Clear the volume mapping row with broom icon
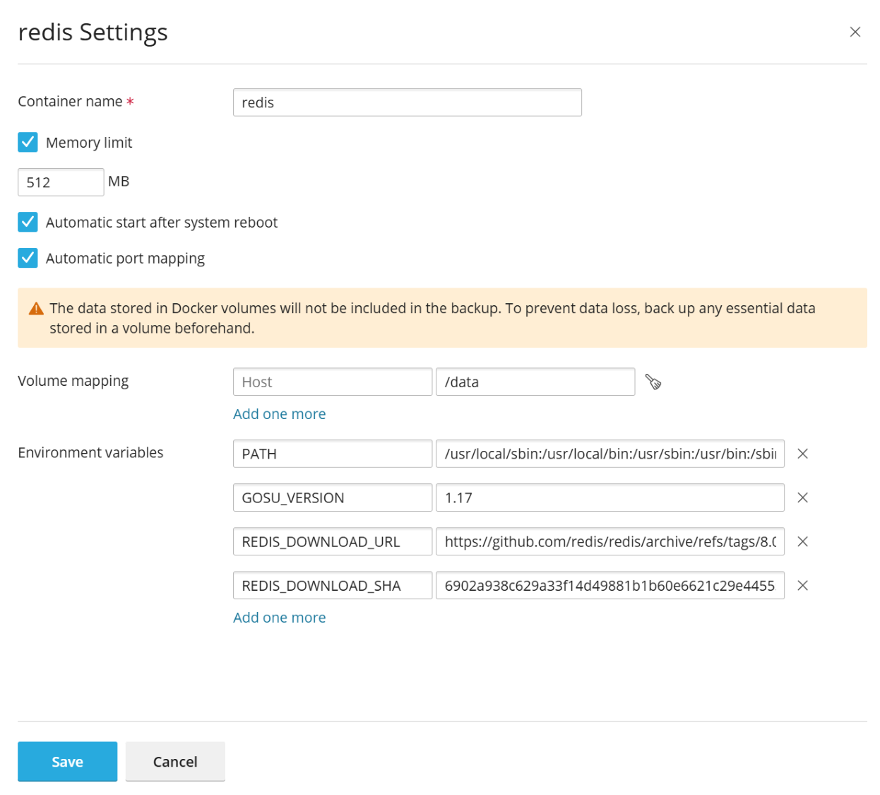880x795 pixels. [653, 382]
